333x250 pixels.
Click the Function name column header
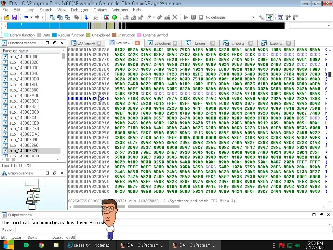[x=32, y=51]
